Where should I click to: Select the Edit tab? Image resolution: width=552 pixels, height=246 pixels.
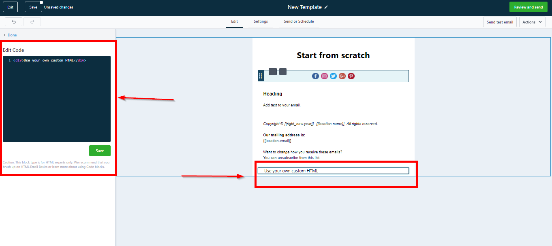(234, 21)
